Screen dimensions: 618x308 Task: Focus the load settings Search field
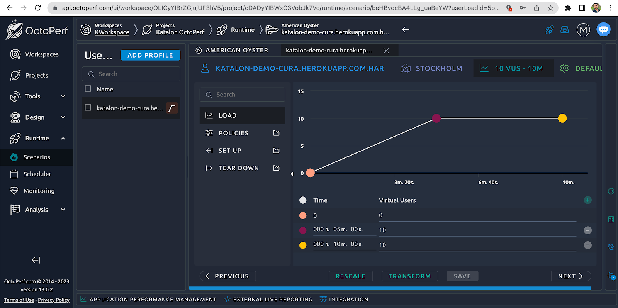(x=242, y=95)
